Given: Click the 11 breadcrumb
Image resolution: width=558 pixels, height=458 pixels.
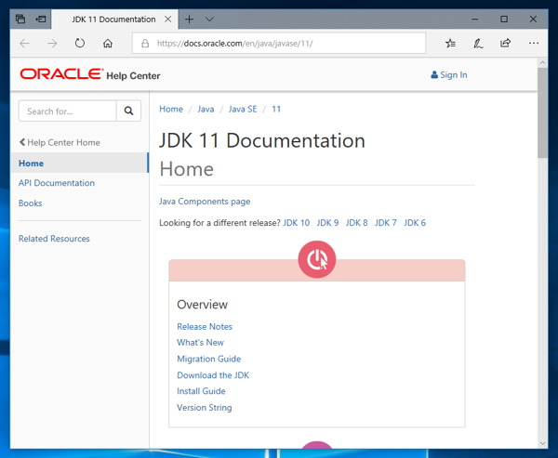Looking at the screenshot, I should 276,110.
